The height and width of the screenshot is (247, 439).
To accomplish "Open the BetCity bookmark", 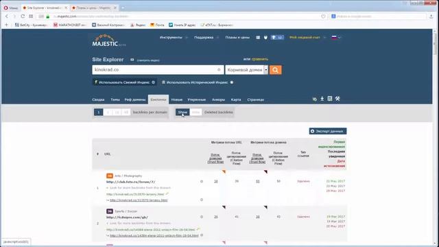I will [x=31, y=25].
